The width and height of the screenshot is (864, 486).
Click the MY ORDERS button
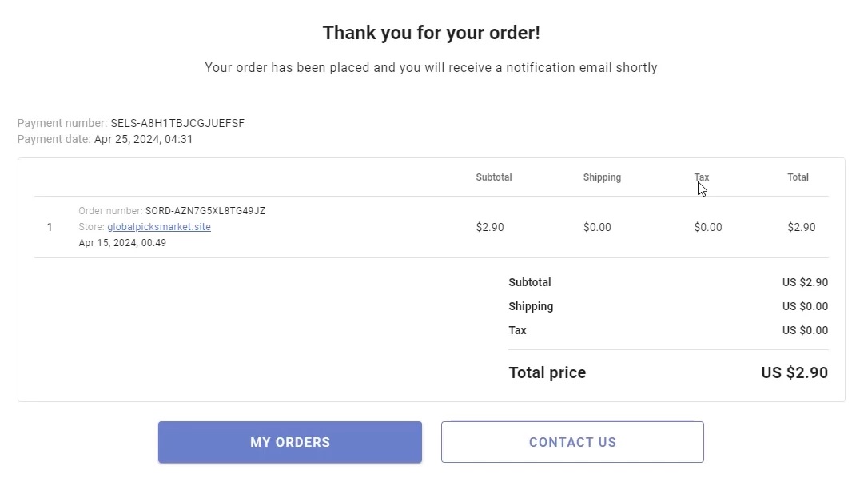click(x=289, y=442)
